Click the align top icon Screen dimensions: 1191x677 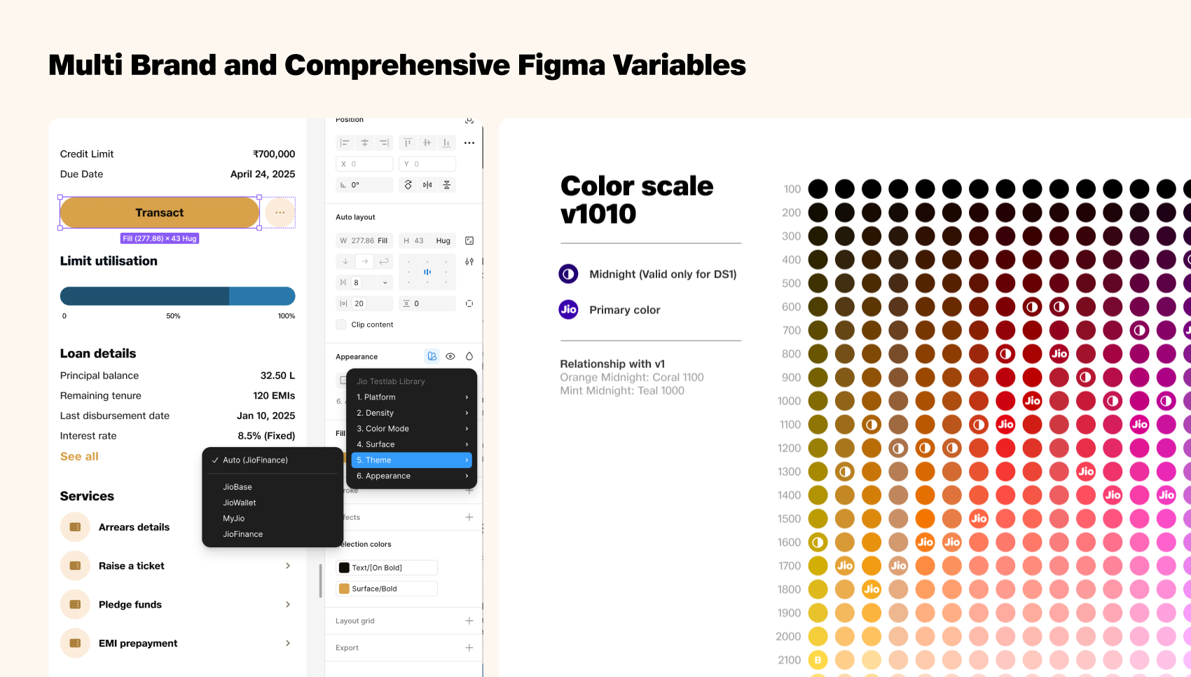(408, 143)
